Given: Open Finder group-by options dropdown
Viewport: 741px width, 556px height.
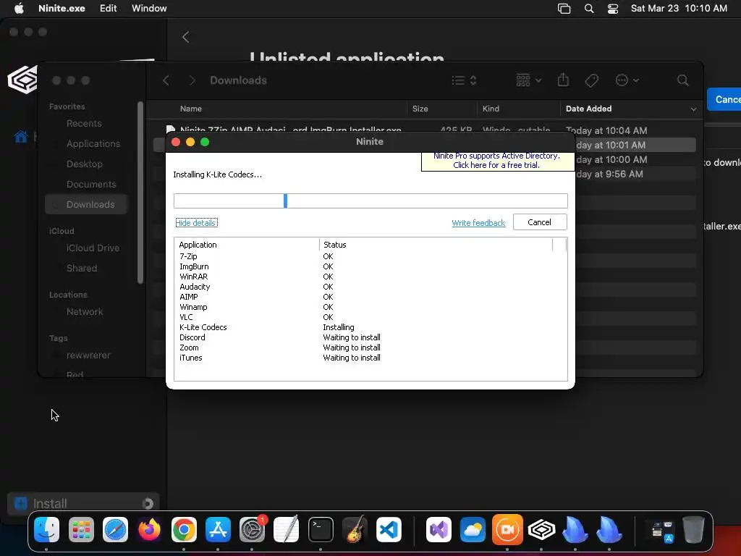Looking at the screenshot, I should pyautogui.click(x=528, y=80).
